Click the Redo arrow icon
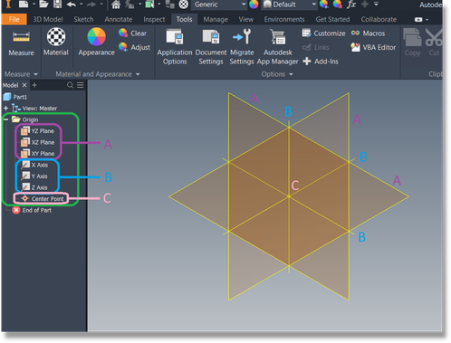This screenshot has height=343, width=451. (x=91, y=5)
